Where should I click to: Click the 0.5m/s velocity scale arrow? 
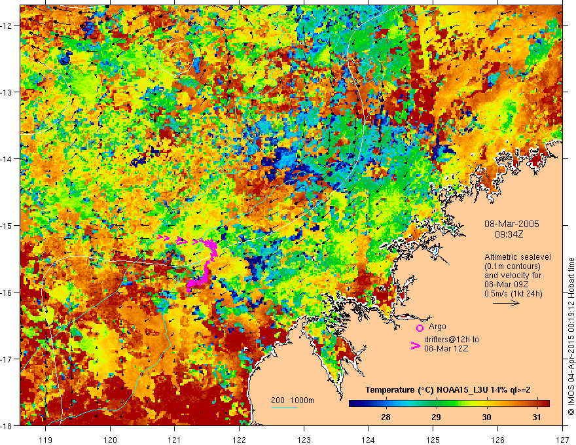pos(506,303)
